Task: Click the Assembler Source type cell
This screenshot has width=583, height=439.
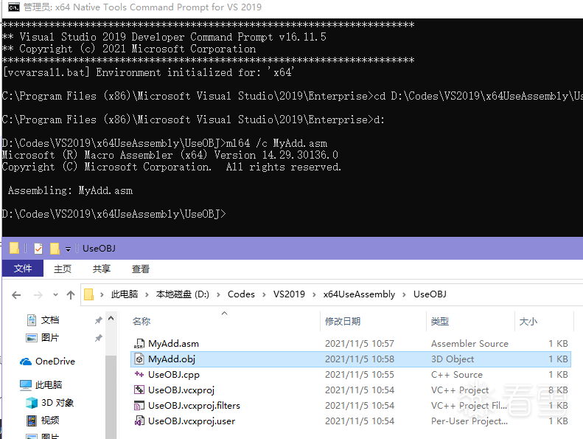Action: coord(469,344)
